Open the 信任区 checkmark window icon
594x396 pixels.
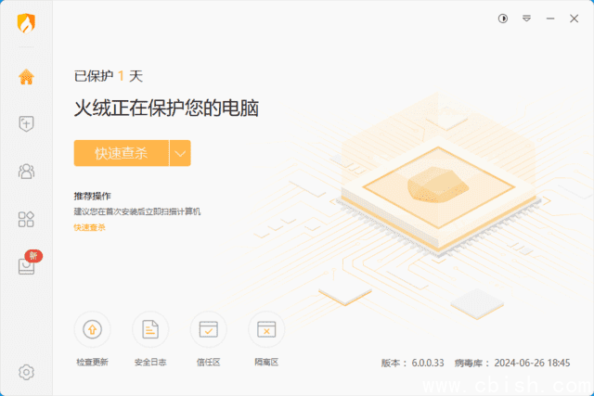pos(208,329)
